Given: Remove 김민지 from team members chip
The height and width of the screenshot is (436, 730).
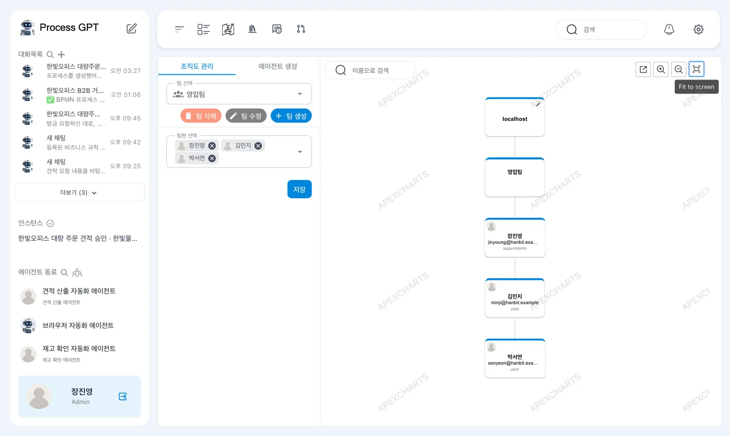Looking at the screenshot, I should [x=258, y=146].
